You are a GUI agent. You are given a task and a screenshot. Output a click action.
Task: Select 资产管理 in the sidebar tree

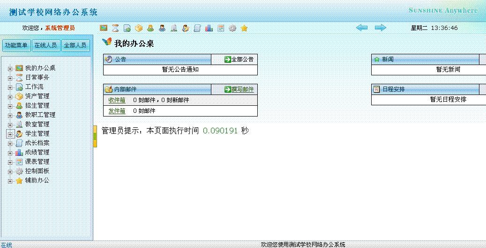pos(37,96)
